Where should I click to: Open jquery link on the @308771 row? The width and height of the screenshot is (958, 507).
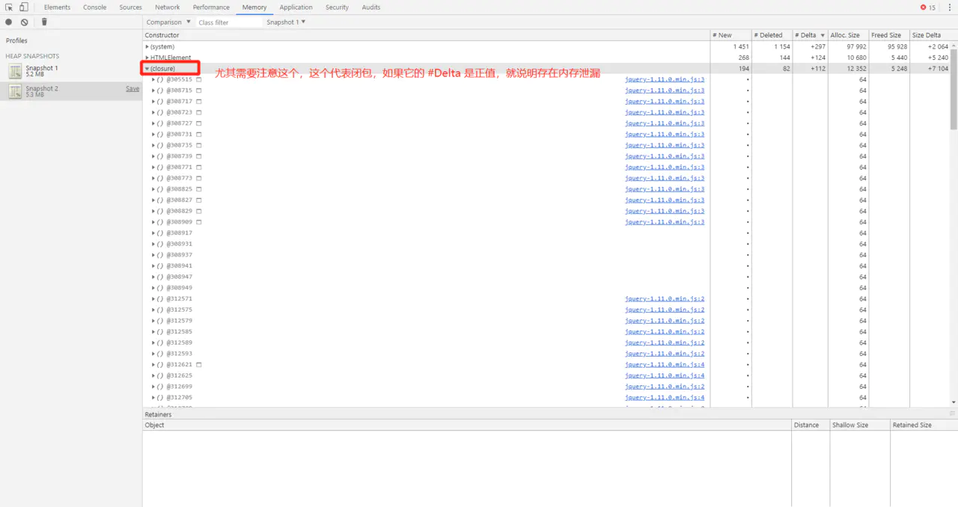click(x=665, y=167)
